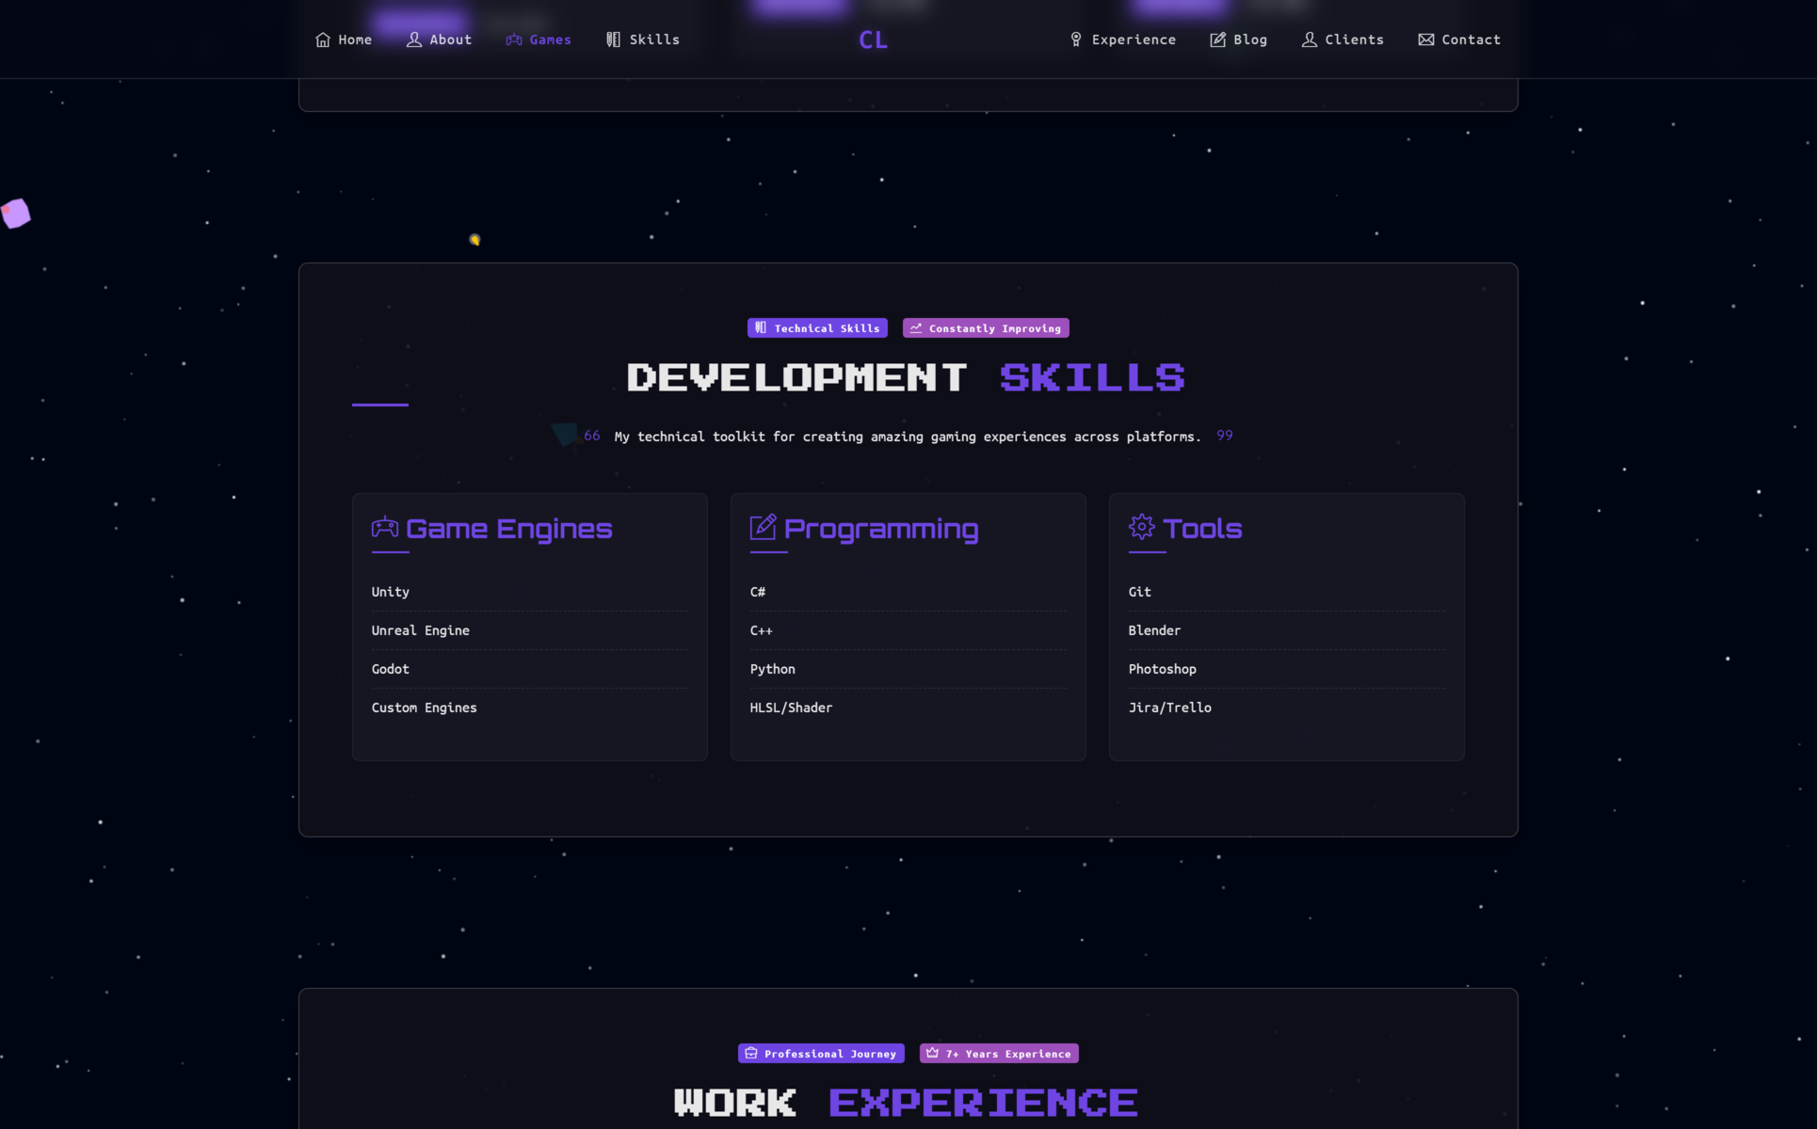This screenshot has width=1817, height=1129.
Task: Click the 7+ Years Experience badge
Action: [x=999, y=1054]
